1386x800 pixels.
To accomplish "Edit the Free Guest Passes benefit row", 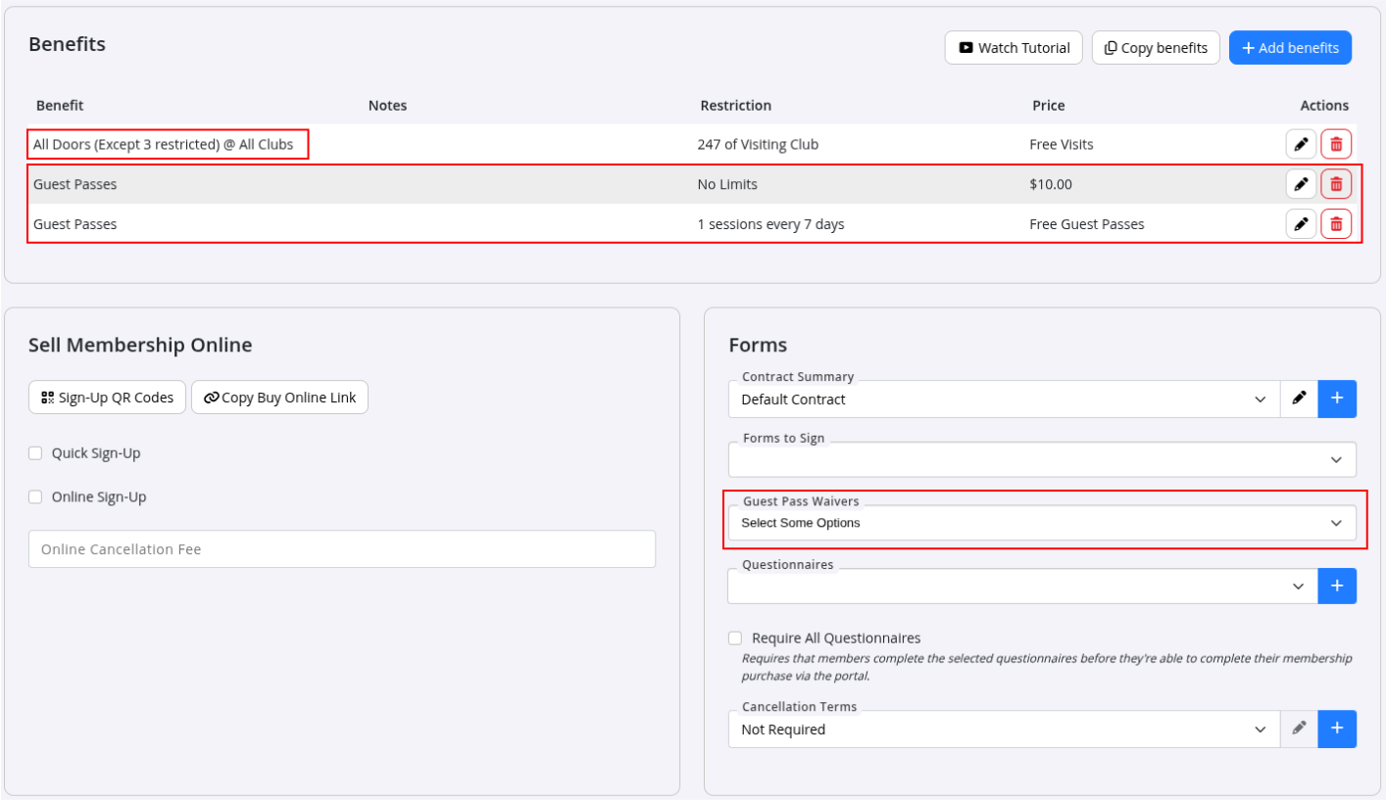I will tap(1301, 224).
